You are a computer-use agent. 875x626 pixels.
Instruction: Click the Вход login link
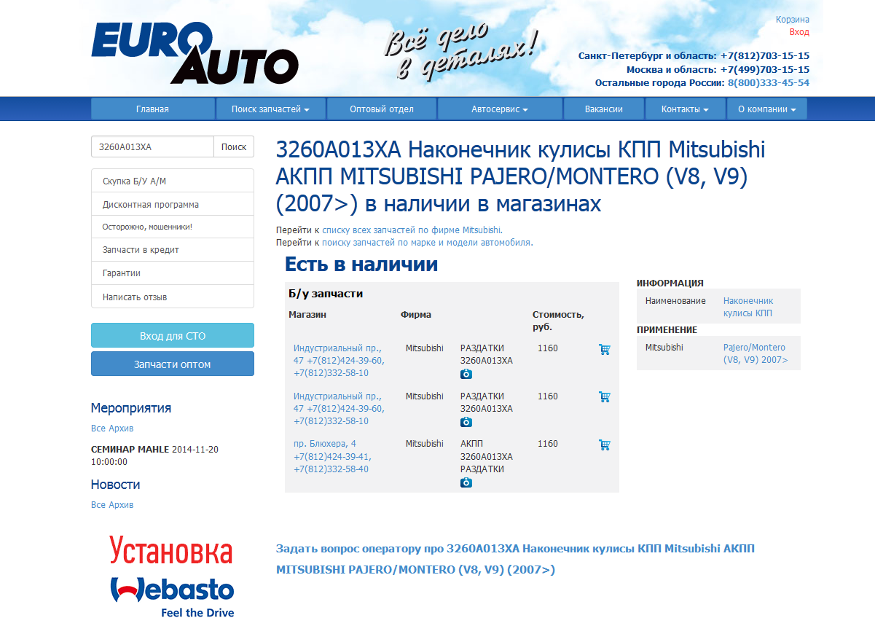coord(799,32)
